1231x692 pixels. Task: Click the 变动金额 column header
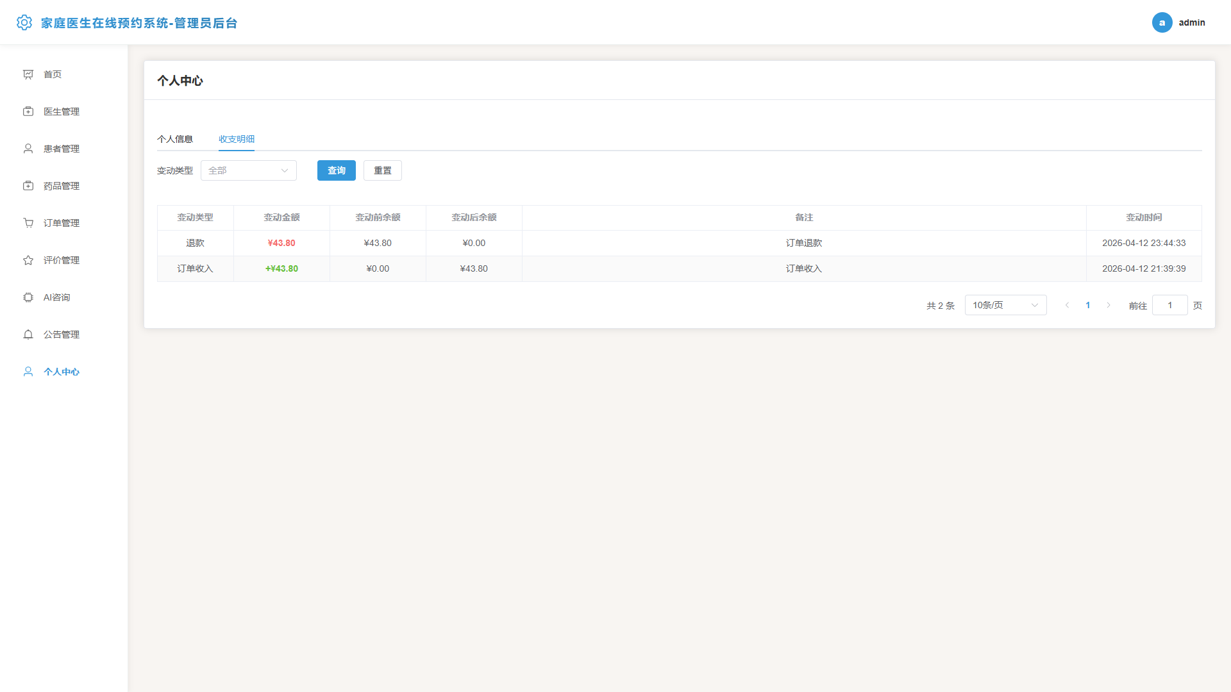pyautogui.click(x=282, y=218)
